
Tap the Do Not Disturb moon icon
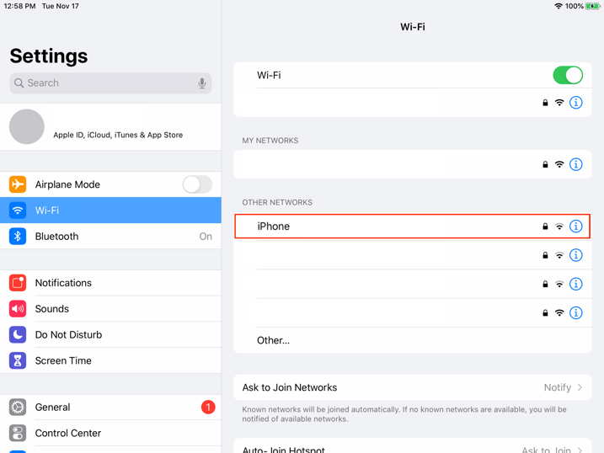coord(18,335)
